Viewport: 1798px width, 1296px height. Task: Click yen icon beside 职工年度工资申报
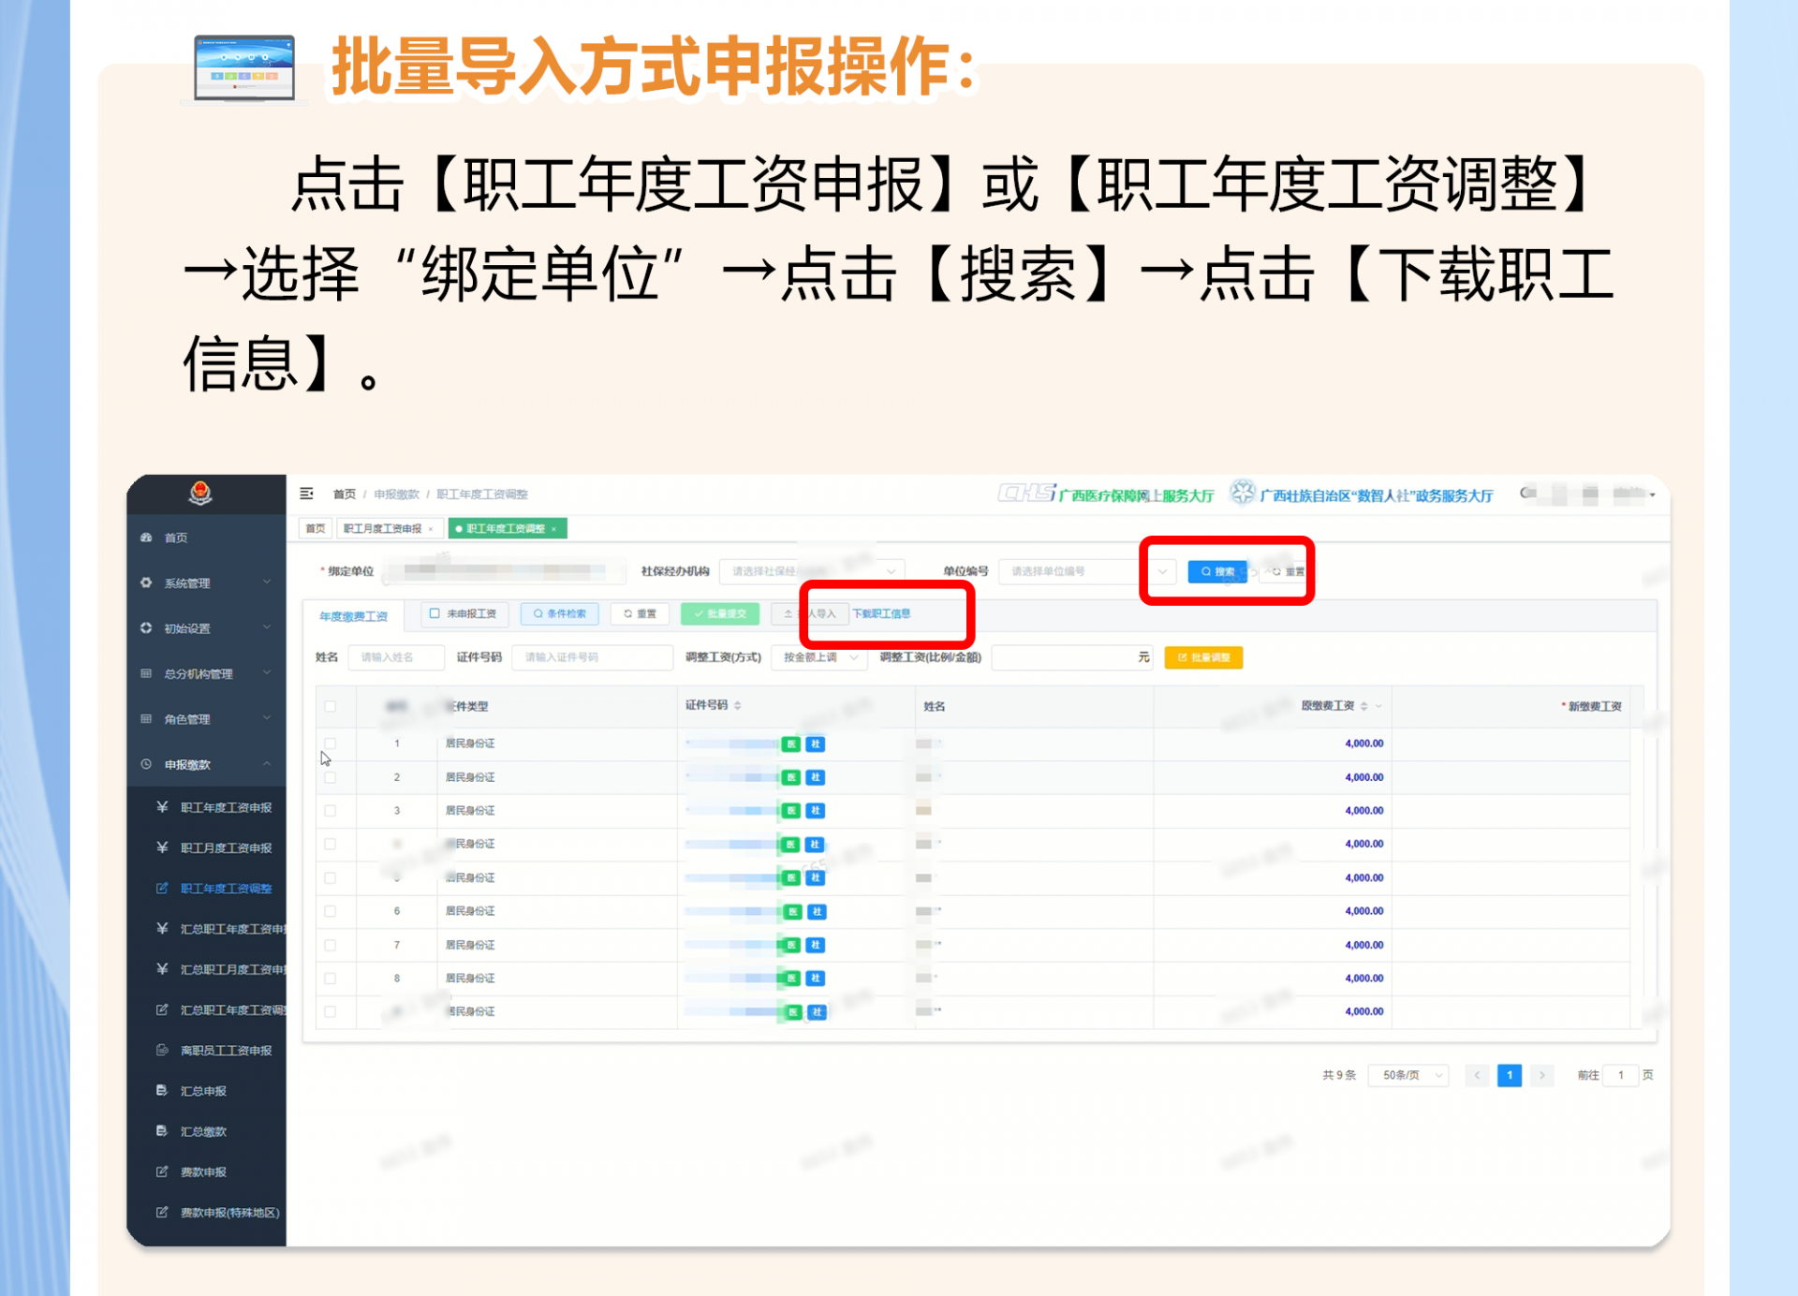(x=162, y=807)
